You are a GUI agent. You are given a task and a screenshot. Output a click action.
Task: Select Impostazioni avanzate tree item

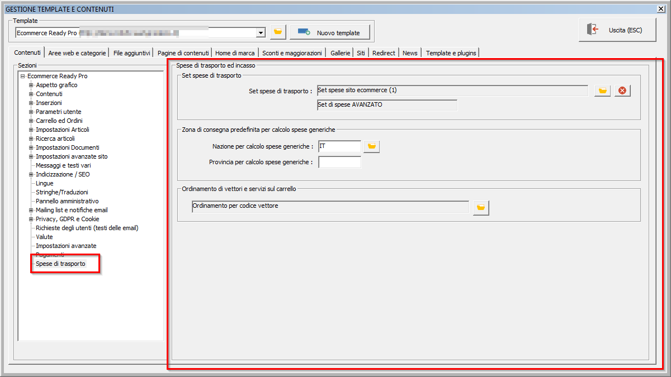(x=66, y=246)
